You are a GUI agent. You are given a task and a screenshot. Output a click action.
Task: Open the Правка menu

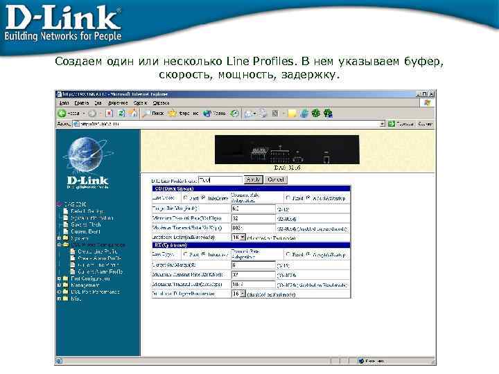82,103
